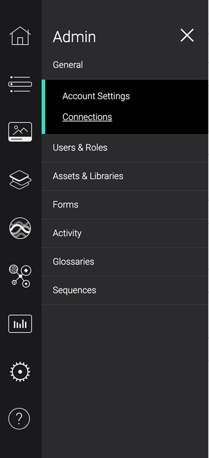
Task: Click the connected nodes graph icon
Action: pyautogui.click(x=20, y=276)
